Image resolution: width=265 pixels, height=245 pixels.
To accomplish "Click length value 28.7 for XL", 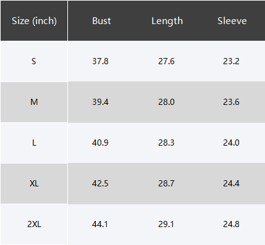I will point(166,183).
